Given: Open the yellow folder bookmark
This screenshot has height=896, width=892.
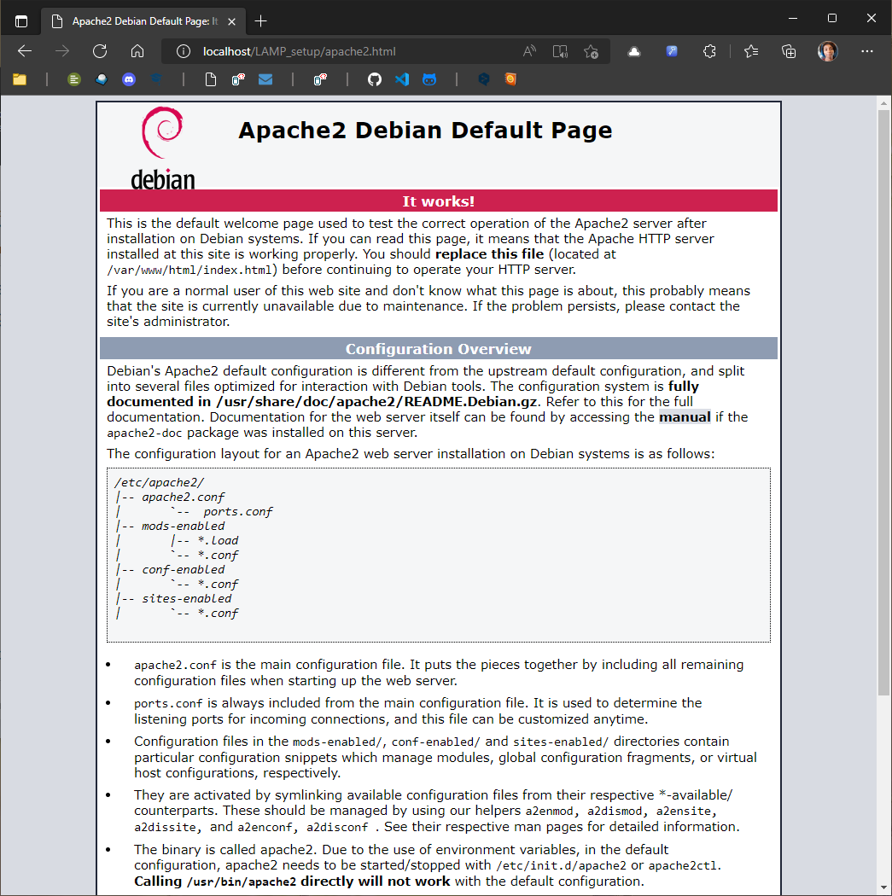Looking at the screenshot, I should 20,79.
